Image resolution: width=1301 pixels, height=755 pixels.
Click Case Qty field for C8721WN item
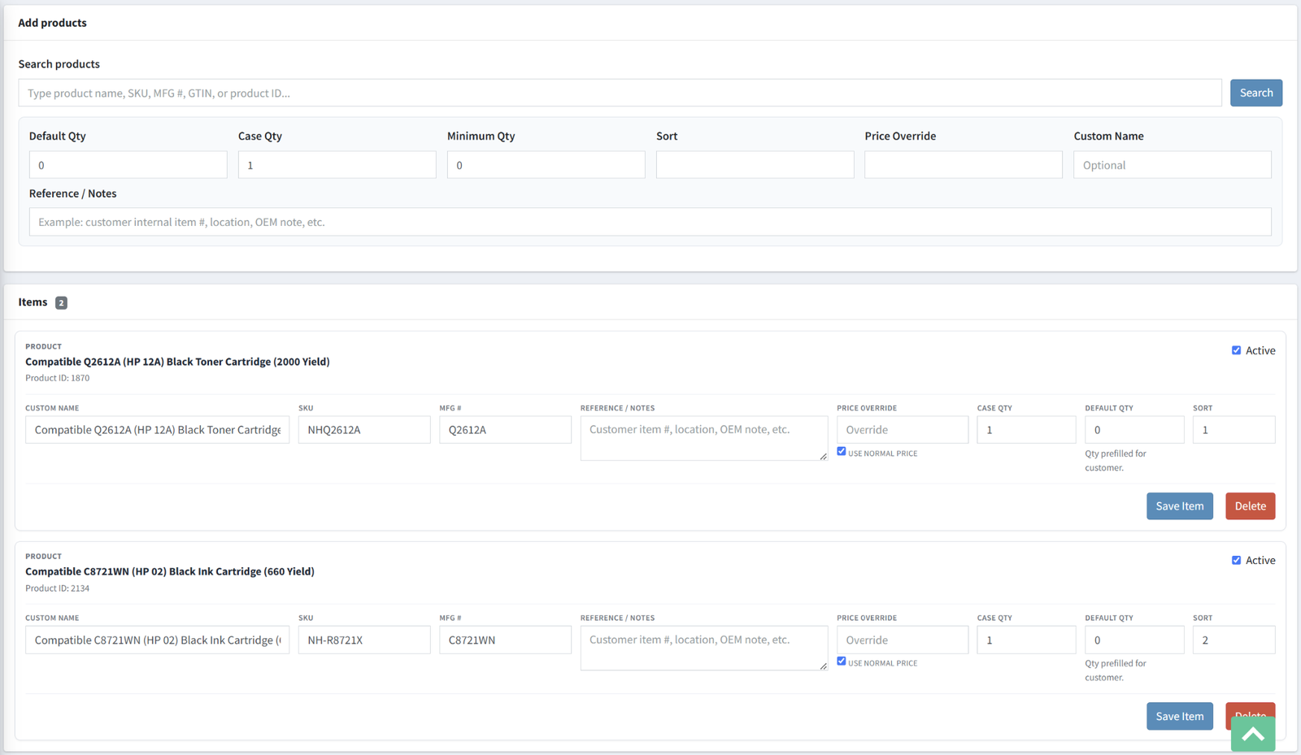[1026, 640]
